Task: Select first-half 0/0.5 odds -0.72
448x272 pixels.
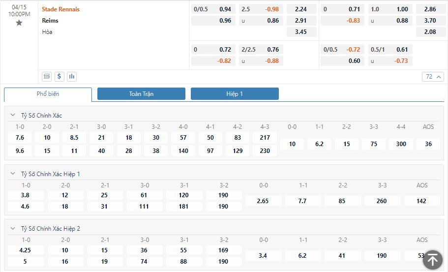Action: (342, 49)
